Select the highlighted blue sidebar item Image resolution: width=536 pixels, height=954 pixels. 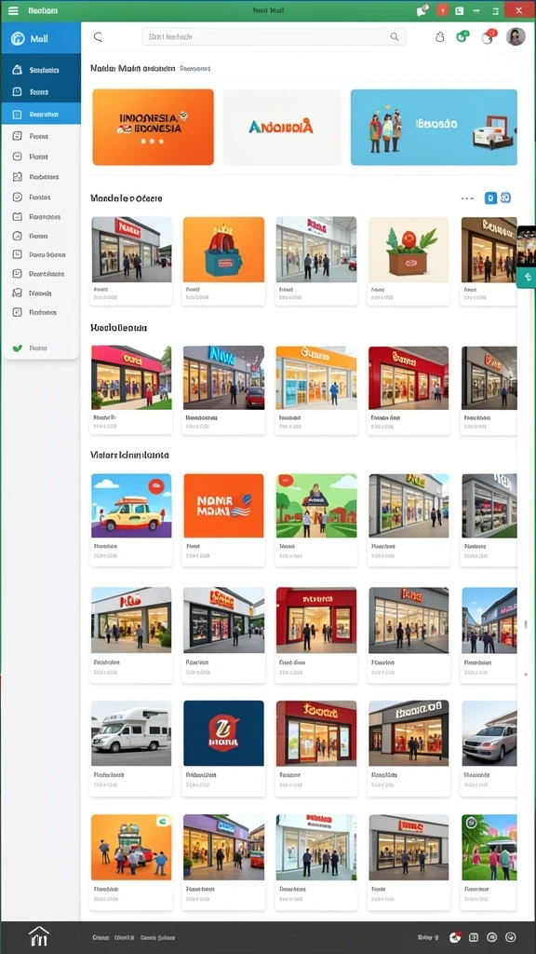(x=41, y=114)
